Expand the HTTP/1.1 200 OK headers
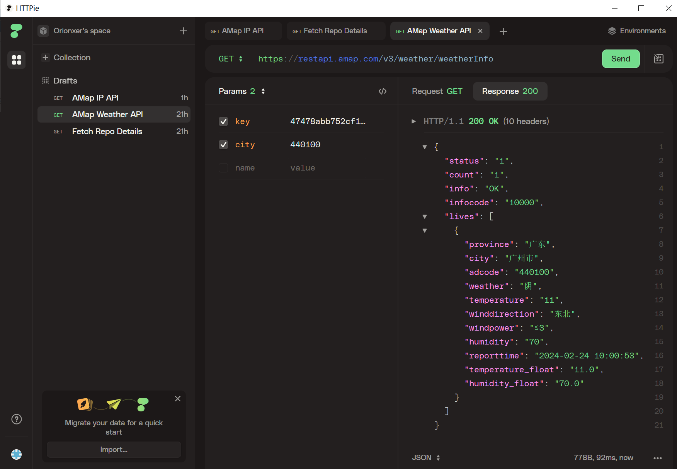This screenshot has height=469, width=677. click(414, 121)
